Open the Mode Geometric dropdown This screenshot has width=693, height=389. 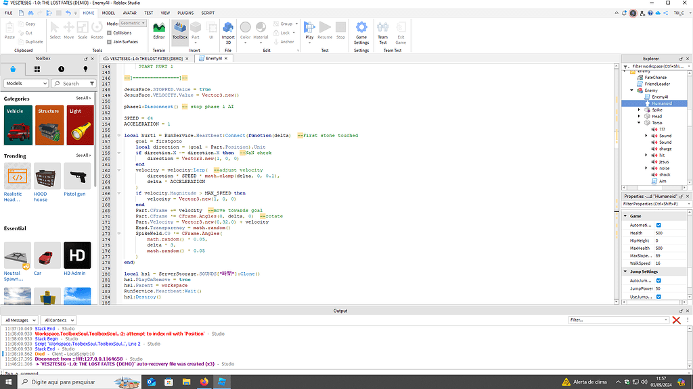click(x=133, y=24)
